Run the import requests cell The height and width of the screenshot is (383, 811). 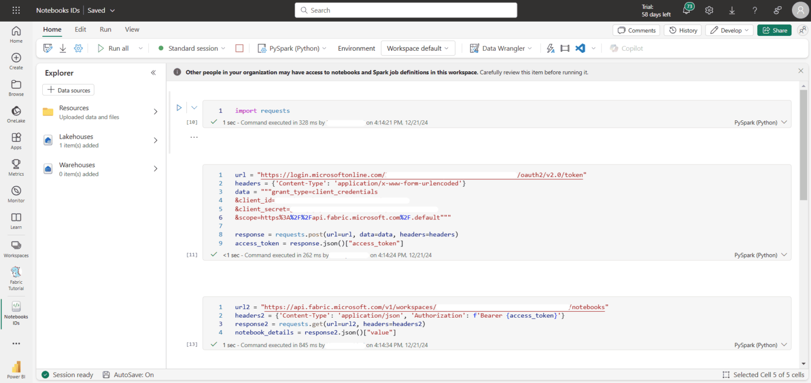(x=179, y=108)
